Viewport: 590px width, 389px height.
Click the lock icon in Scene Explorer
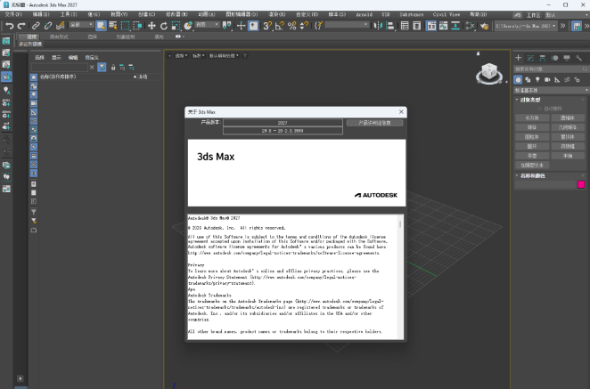coord(112,67)
